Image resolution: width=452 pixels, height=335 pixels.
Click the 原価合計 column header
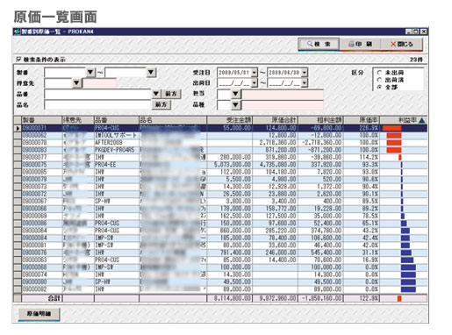click(275, 120)
